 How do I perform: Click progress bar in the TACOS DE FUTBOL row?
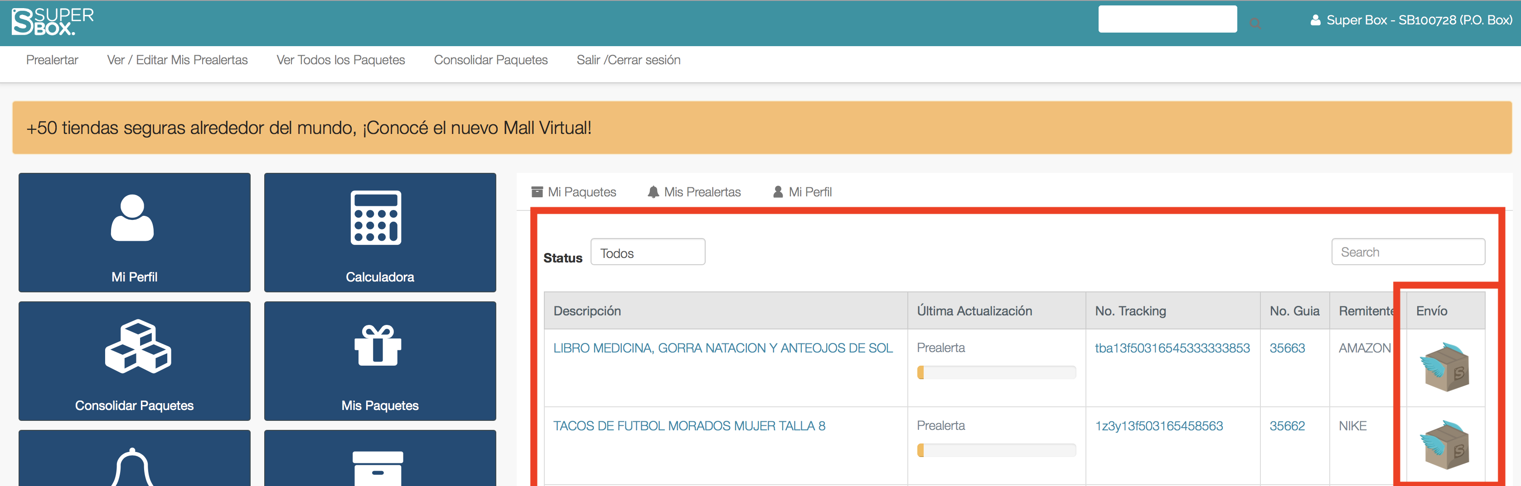point(996,450)
